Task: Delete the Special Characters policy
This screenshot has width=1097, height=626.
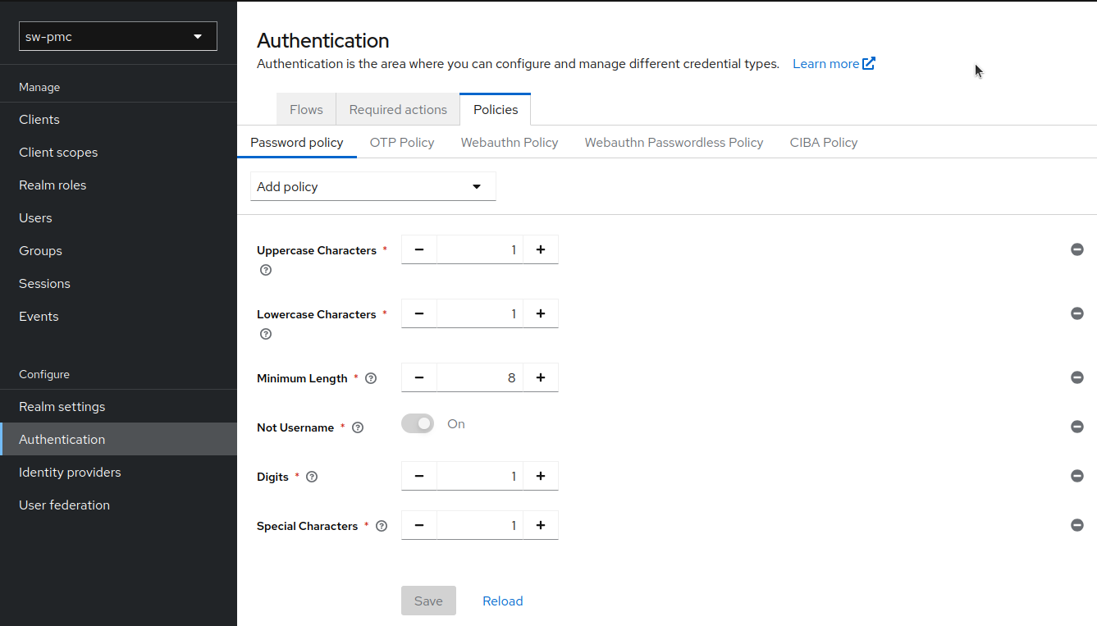Action: click(x=1076, y=525)
